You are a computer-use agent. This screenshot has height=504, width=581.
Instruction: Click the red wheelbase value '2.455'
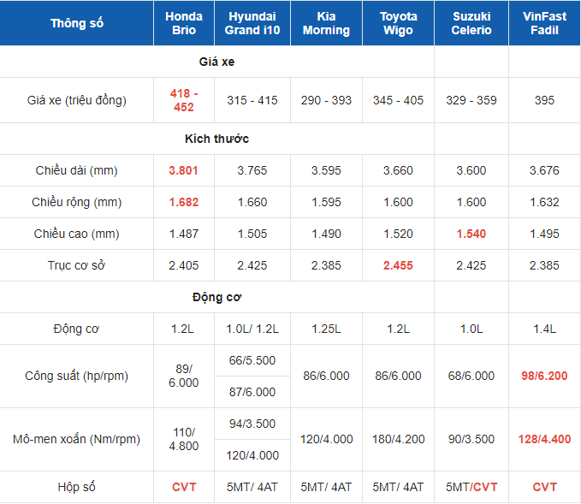click(x=399, y=265)
